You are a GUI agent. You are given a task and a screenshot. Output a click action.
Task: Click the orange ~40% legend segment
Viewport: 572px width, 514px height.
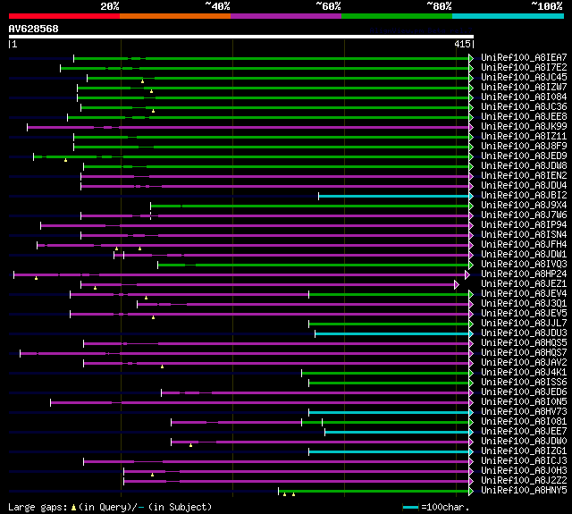[175, 16]
